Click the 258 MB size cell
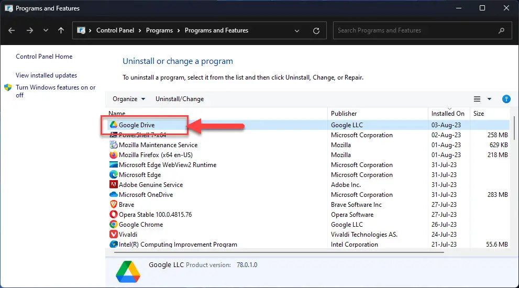This screenshot has width=519, height=288. pyautogui.click(x=498, y=135)
